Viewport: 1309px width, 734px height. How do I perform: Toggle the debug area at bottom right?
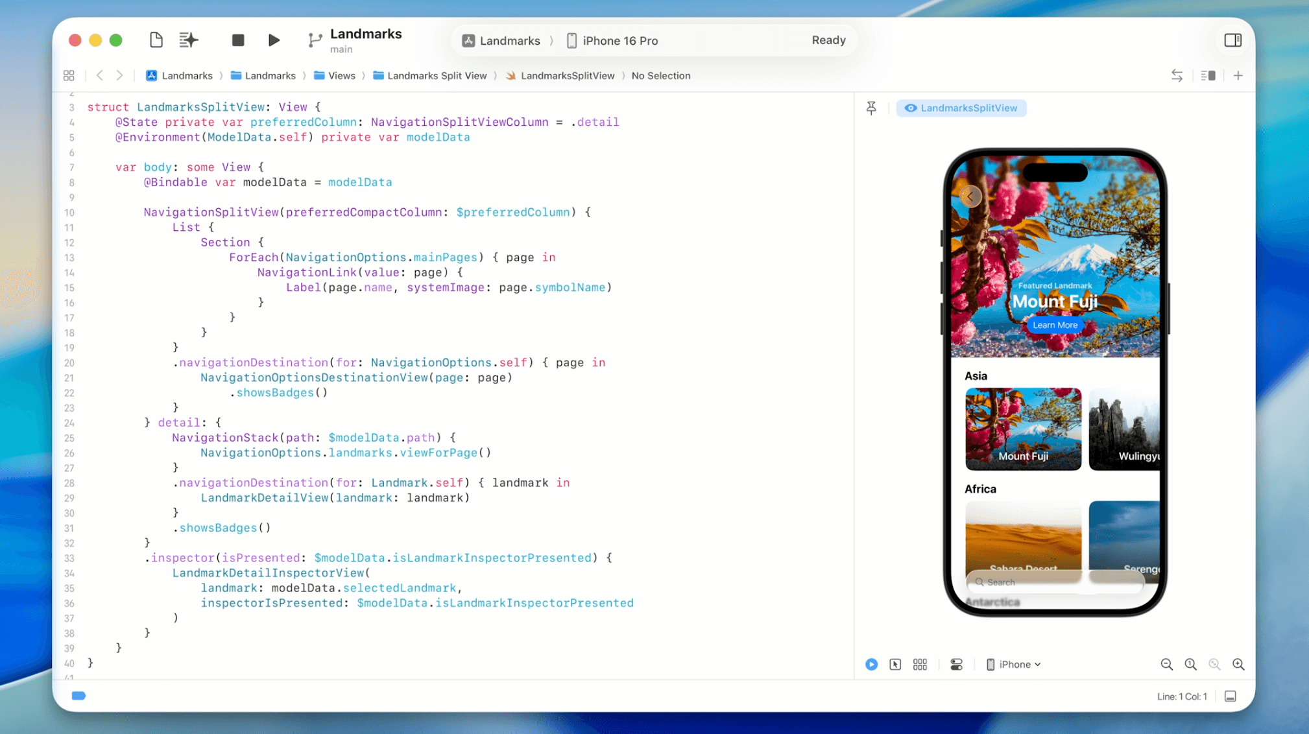point(1230,696)
